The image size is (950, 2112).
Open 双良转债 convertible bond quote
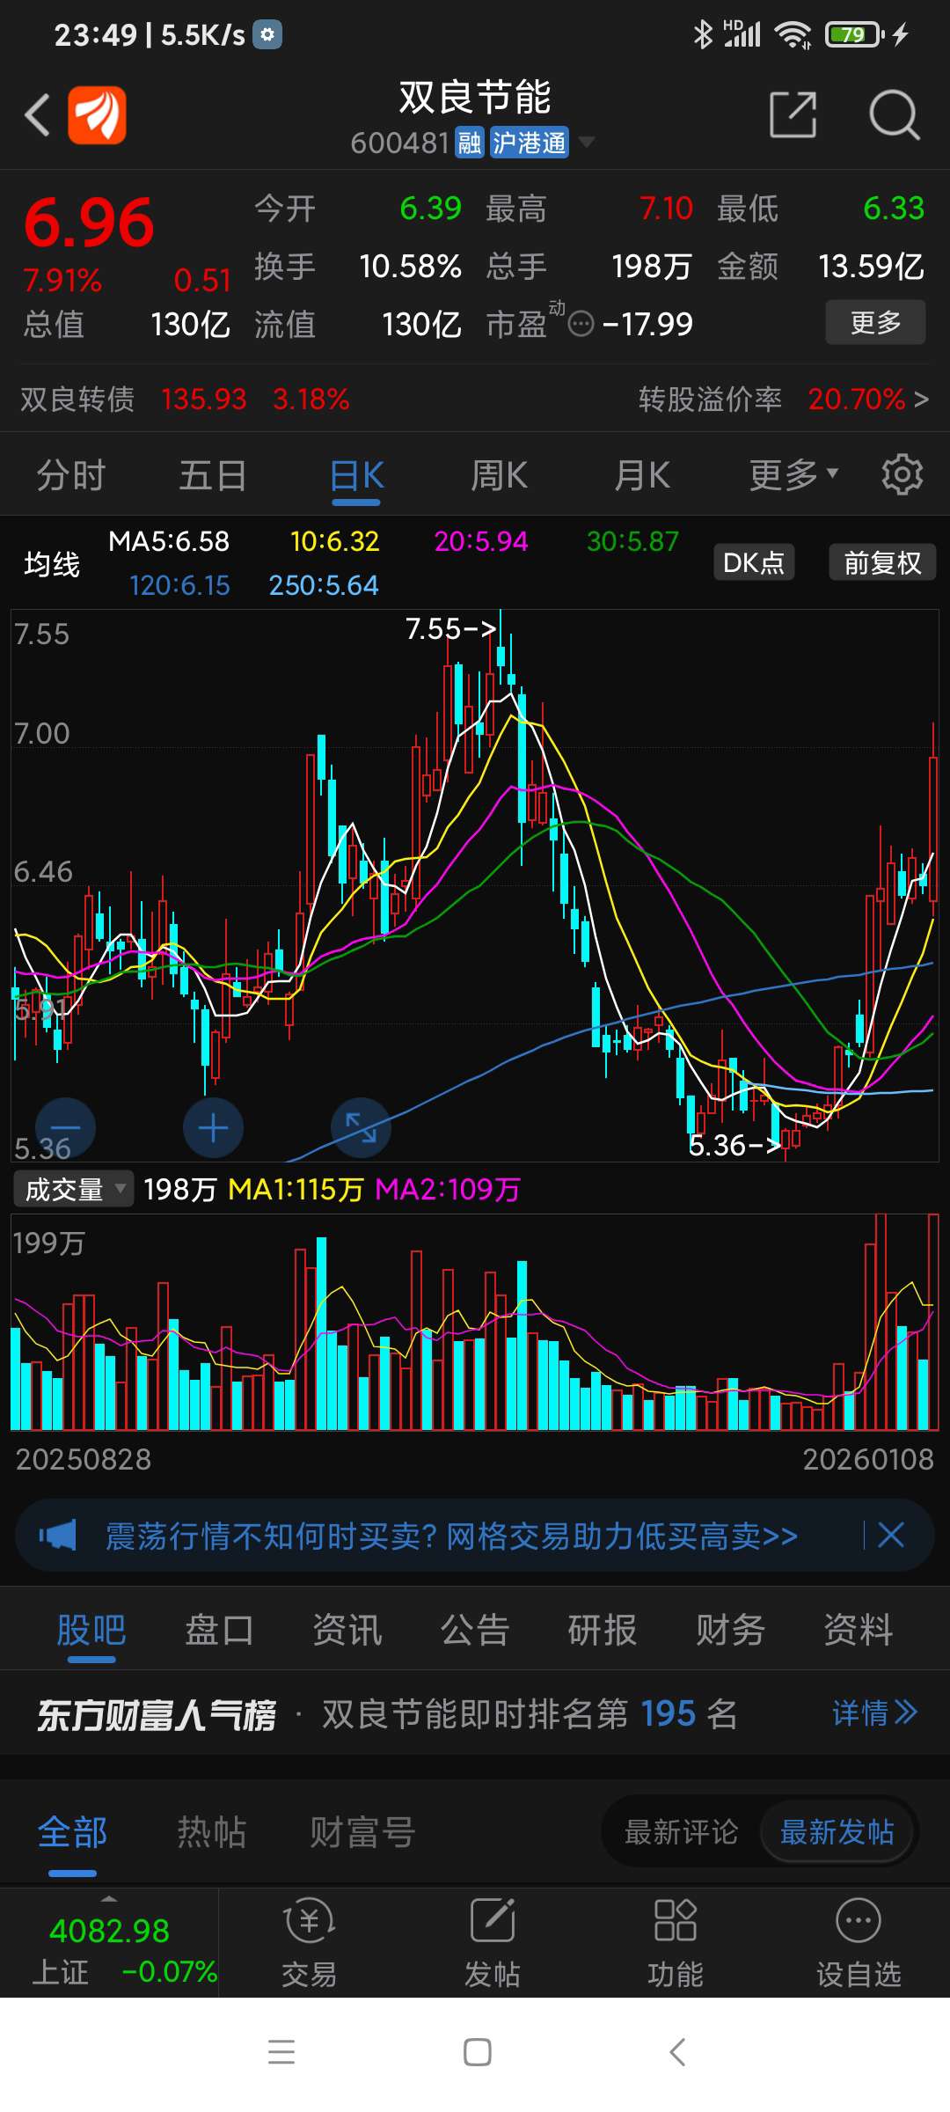tap(185, 400)
